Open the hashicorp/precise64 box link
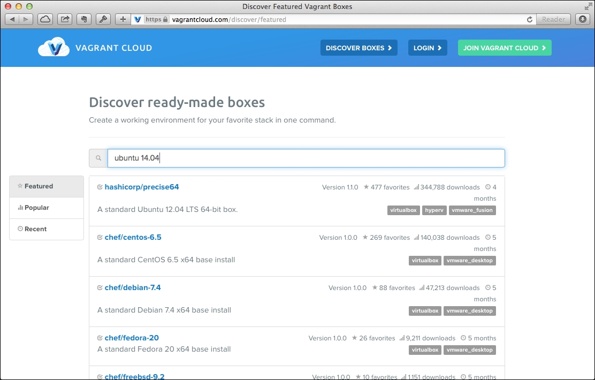The height and width of the screenshot is (380, 595). coord(142,187)
